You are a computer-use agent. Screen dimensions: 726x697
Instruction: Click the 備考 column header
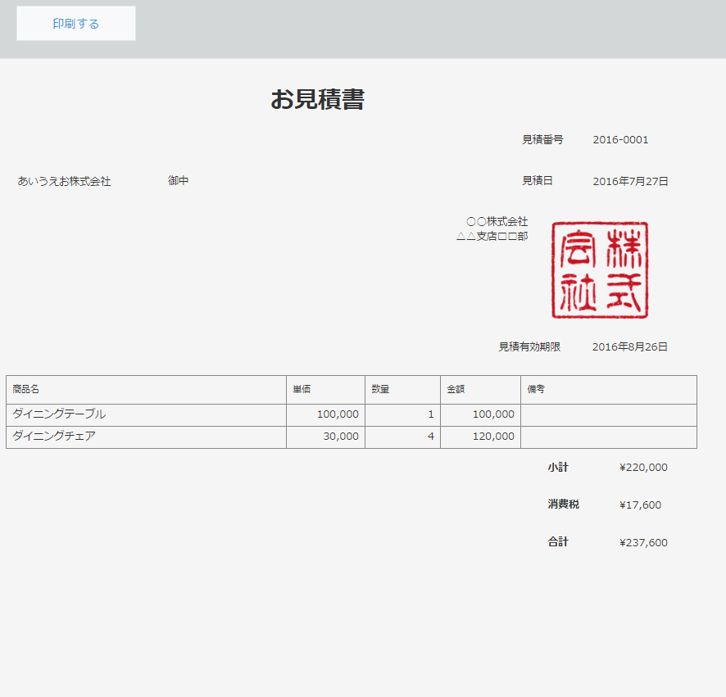click(x=536, y=390)
